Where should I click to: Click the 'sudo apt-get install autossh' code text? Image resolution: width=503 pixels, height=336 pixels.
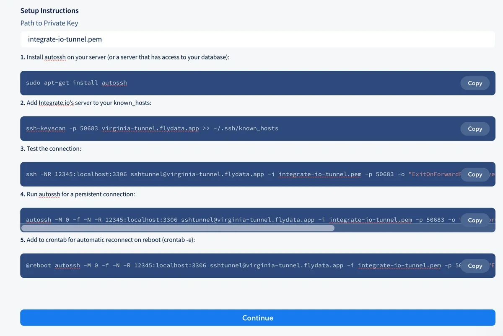pos(76,83)
